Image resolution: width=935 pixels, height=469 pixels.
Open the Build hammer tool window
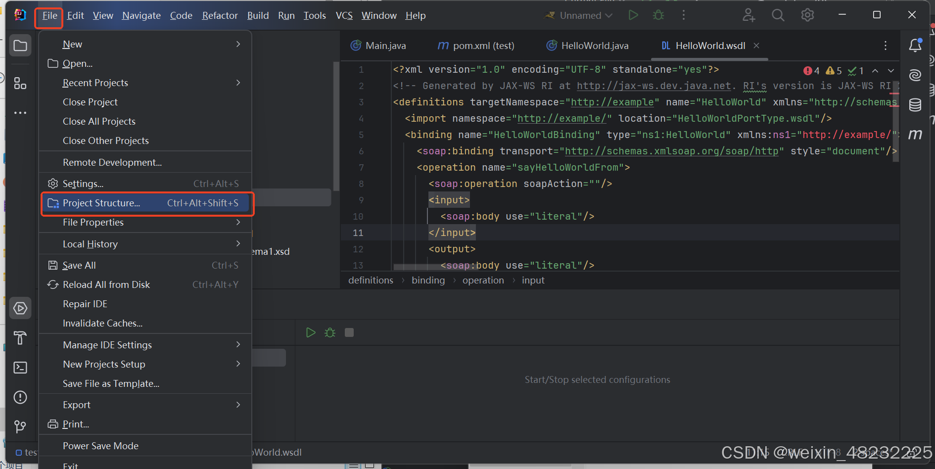[x=20, y=338]
